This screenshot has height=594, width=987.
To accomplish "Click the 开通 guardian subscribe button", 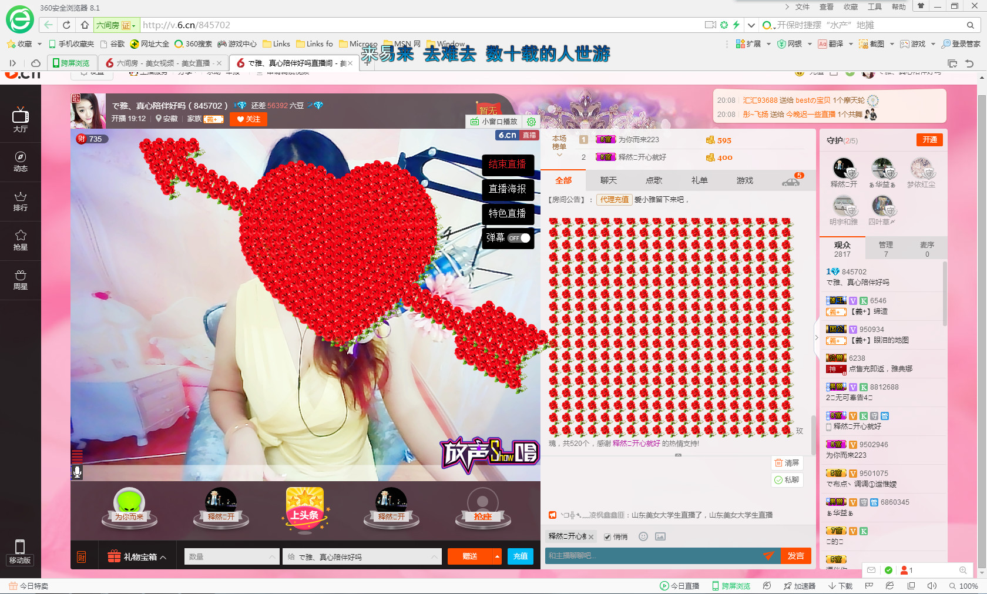I will pyautogui.click(x=929, y=140).
